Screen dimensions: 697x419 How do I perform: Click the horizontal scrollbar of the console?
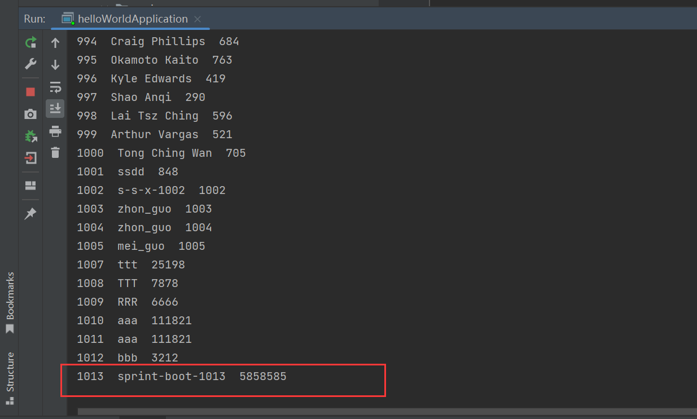coord(387,412)
